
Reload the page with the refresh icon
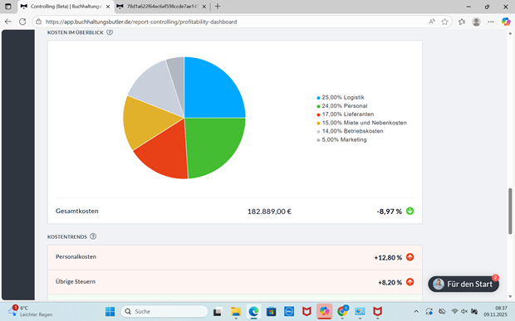pyautogui.click(x=22, y=22)
